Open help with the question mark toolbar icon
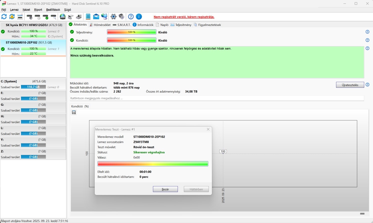The width and height of the screenshot is (373, 223). [131, 17]
